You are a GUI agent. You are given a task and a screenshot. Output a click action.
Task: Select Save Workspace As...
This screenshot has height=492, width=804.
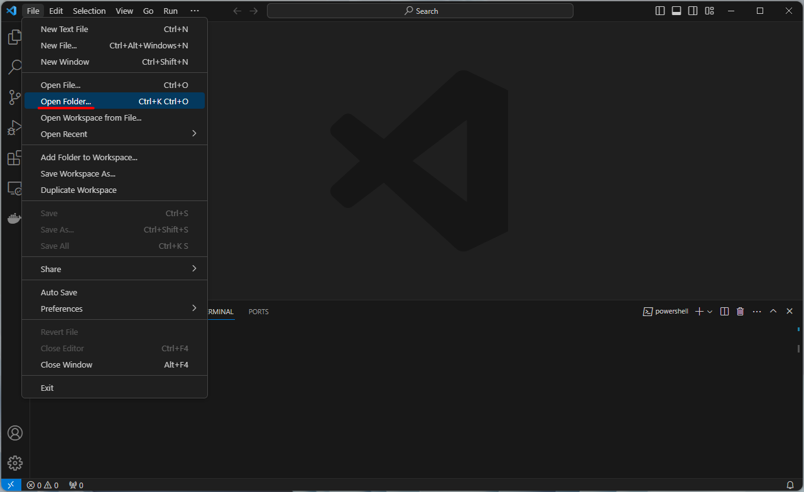(x=114, y=173)
